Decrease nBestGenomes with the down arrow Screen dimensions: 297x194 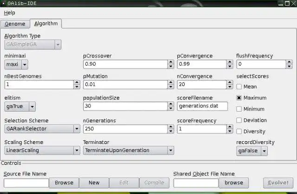click(x=77, y=87)
